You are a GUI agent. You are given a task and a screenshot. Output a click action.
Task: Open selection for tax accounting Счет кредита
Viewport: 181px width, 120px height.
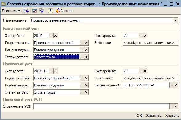(x=141, y=71)
